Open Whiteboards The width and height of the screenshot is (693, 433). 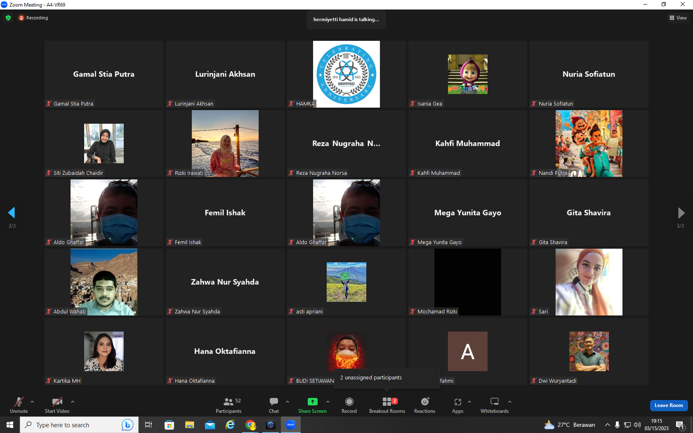coord(494,405)
